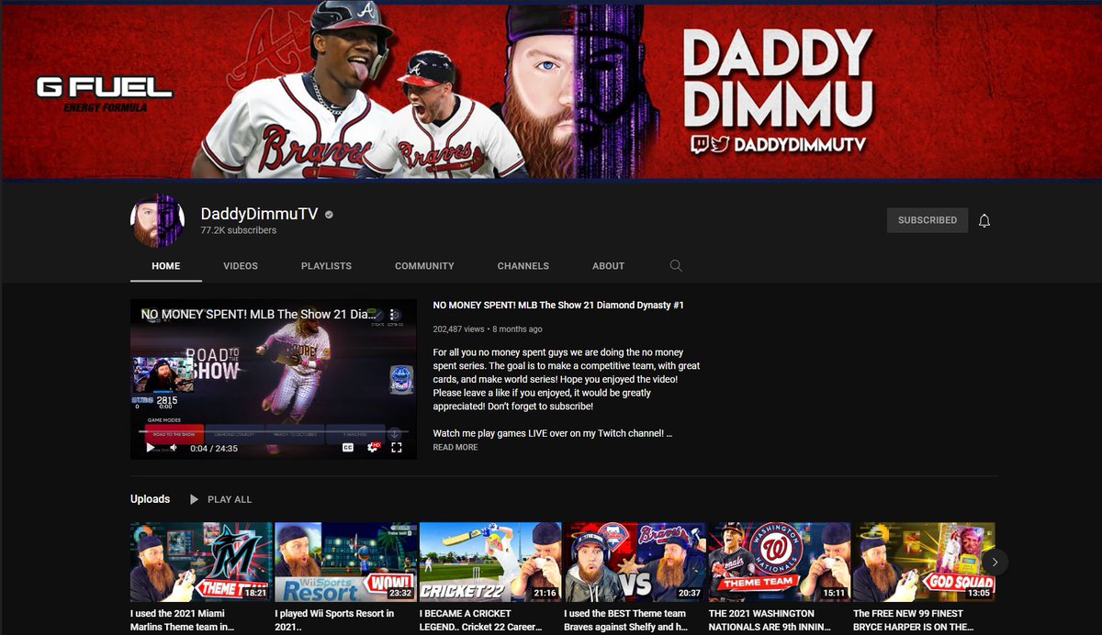Switch to the HOME tab
Image resolution: width=1102 pixels, height=635 pixels.
[x=166, y=266]
